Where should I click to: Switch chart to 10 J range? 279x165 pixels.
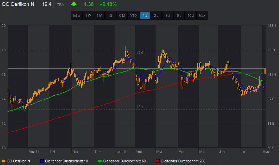pyautogui.click(x=190, y=16)
